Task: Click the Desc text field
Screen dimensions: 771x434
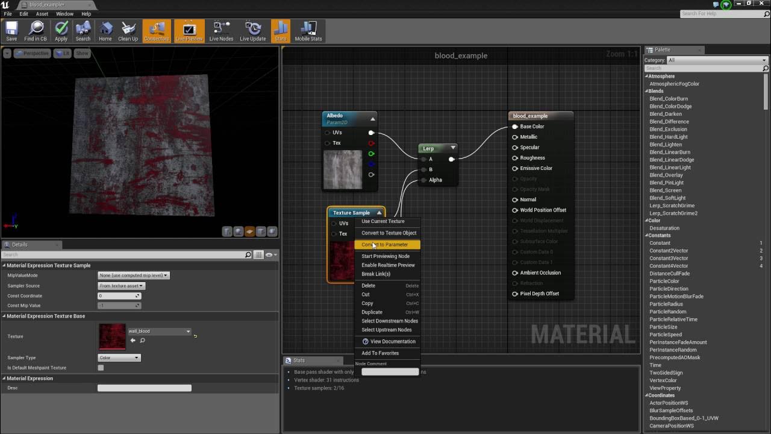Action: 145,388
